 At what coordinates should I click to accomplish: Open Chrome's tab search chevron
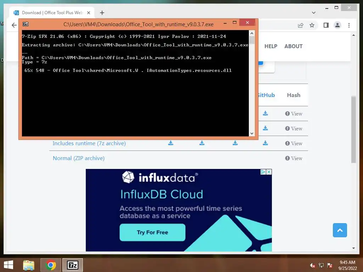[x=314, y=13]
